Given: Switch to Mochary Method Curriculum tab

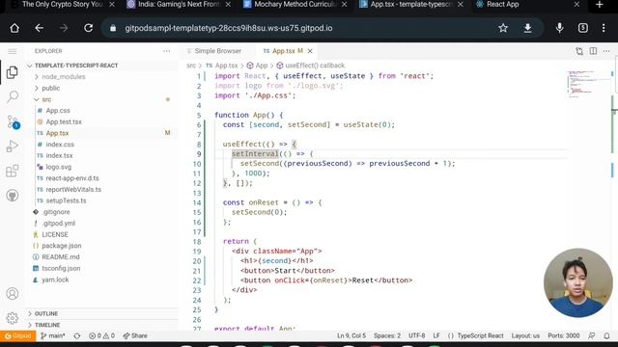Looking at the screenshot, I should click(295, 4).
